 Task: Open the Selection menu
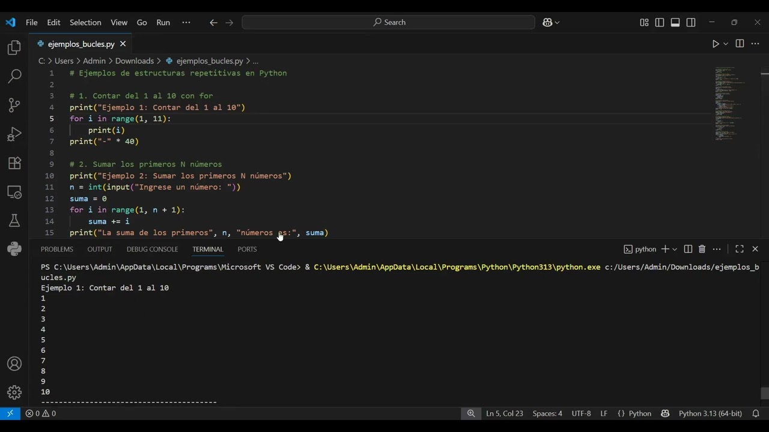[x=85, y=22]
